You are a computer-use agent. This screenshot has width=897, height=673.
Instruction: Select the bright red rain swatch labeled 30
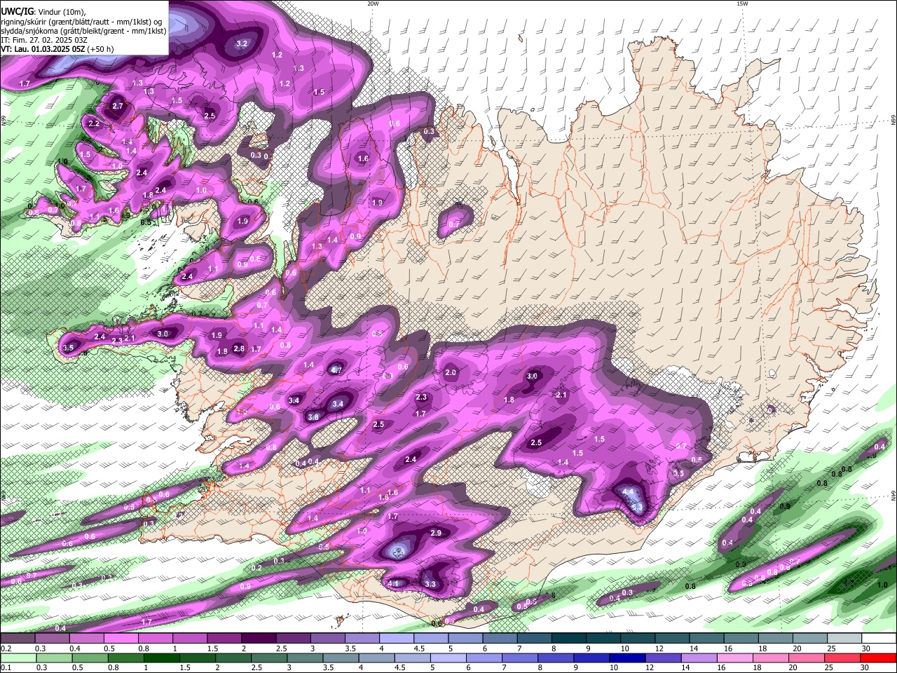879,658
